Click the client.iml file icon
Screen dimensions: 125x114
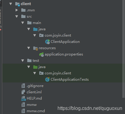[x=24, y=92]
